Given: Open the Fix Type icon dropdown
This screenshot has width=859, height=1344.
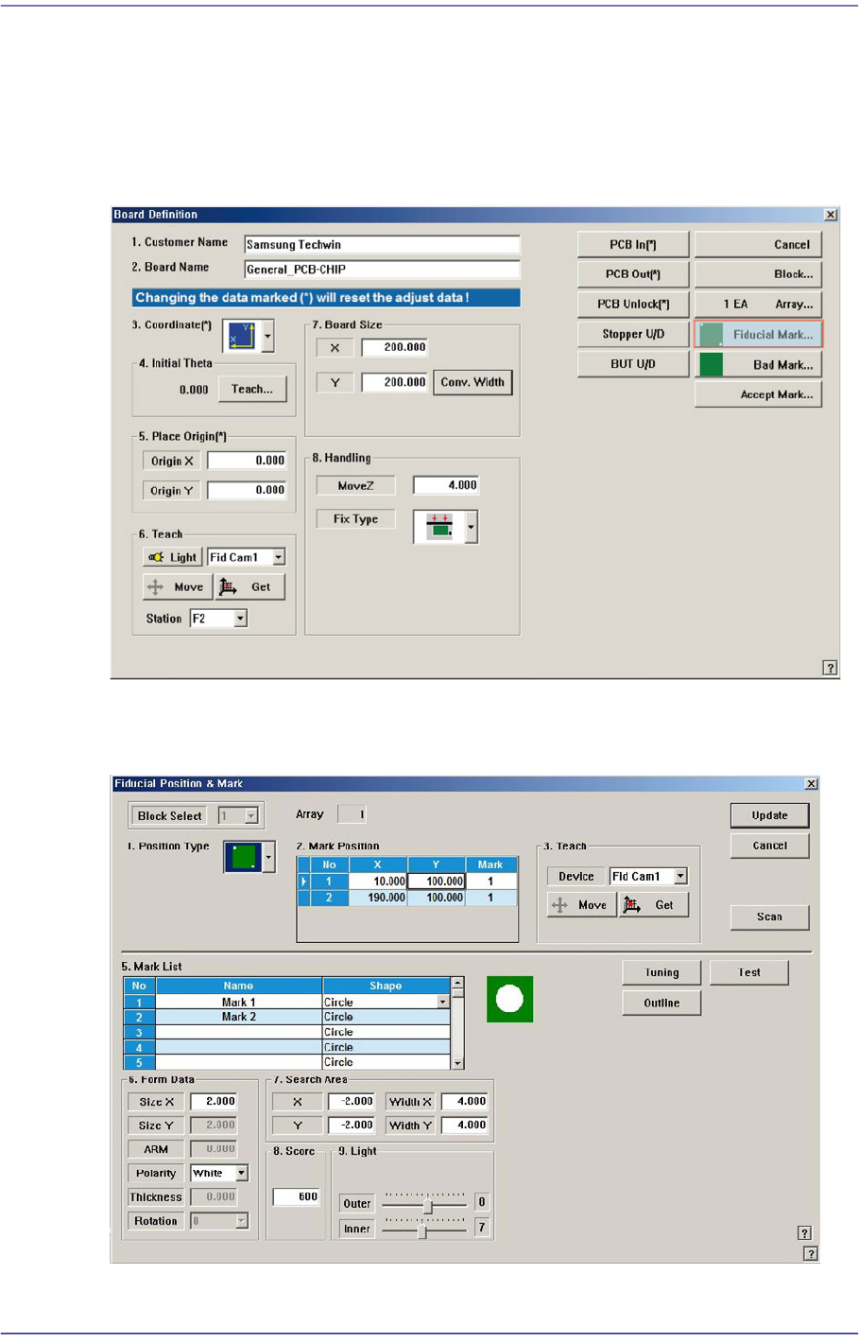Looking at the screenshot, I should (472, 527).
